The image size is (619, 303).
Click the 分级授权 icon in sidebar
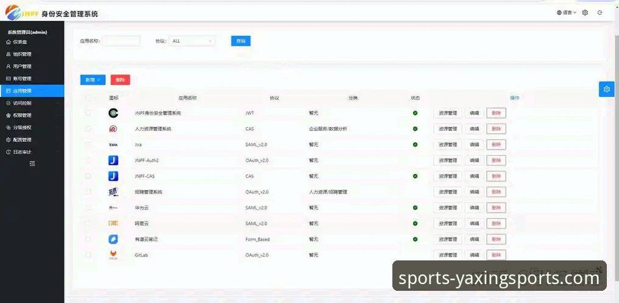[x=9, y=128]
